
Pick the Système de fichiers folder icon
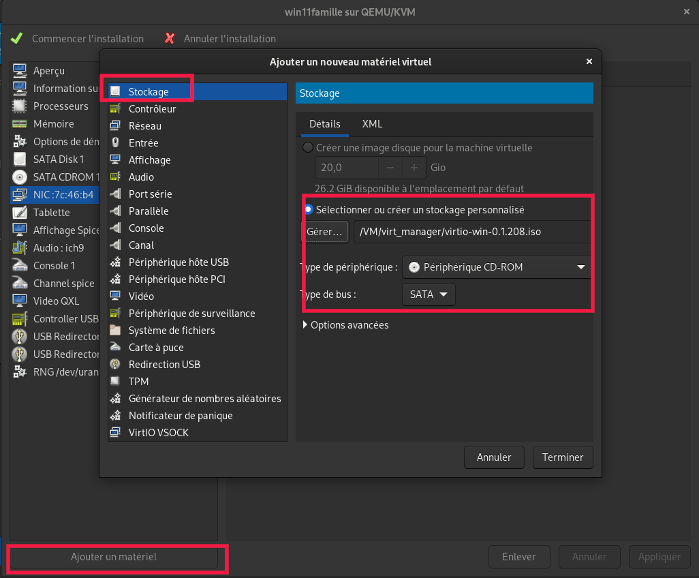[115, 331]
